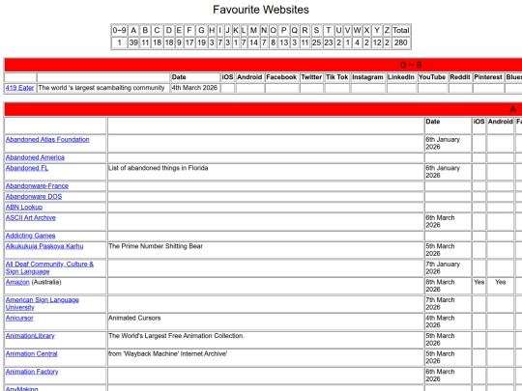
Task: Click the Tik Tok column header
Action: (337, 77)
